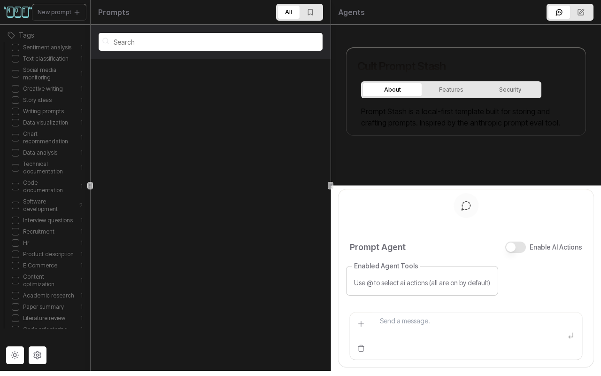
Task: Tick the Recruitment tag checkbox
Action: pos(15,232)
